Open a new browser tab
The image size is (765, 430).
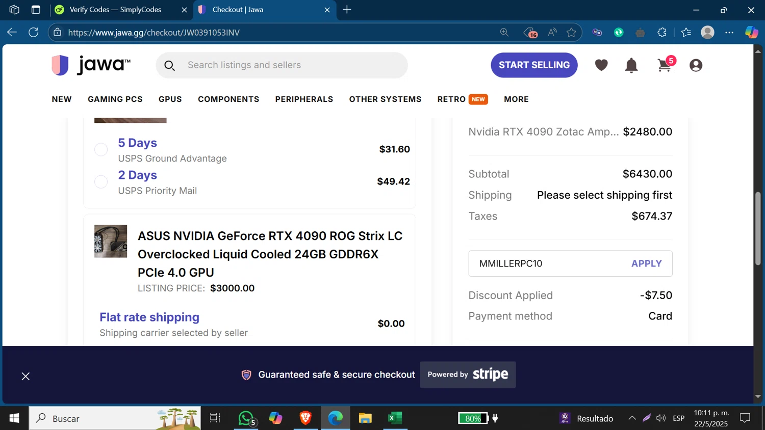click(347, 10)
